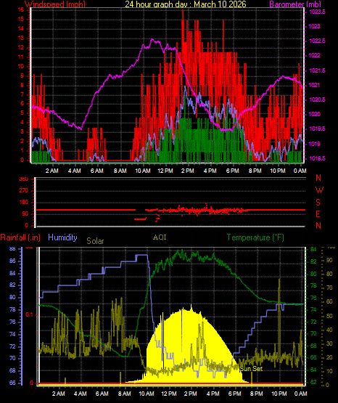The image size is (338, 403).
Task: Click the '50' value on the AQI axis
Action: click(329, 316)
